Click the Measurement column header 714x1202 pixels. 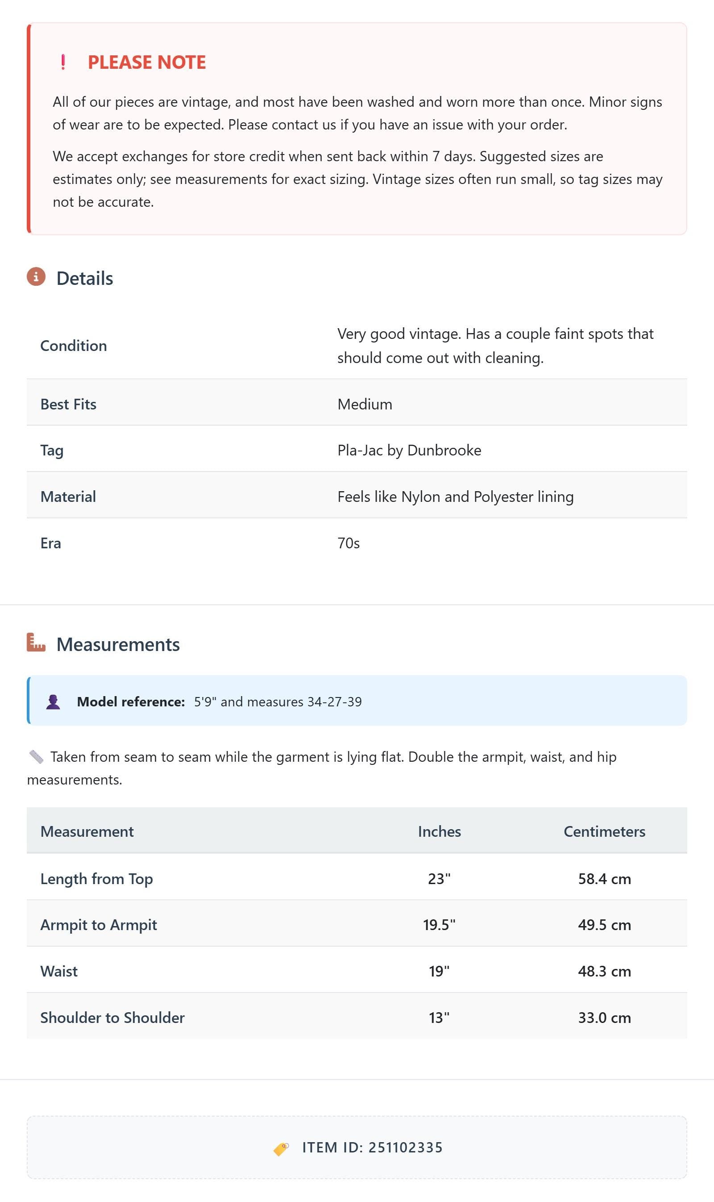pos(87,831)
